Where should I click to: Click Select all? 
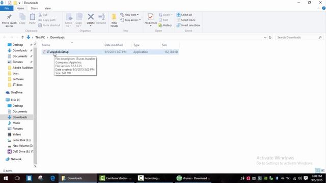(x=184, y=15)
